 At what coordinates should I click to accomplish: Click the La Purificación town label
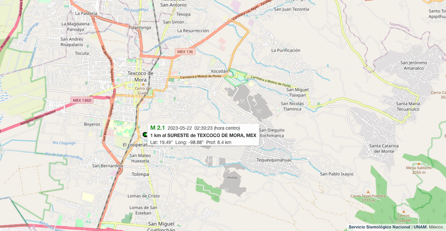[286, 50]
